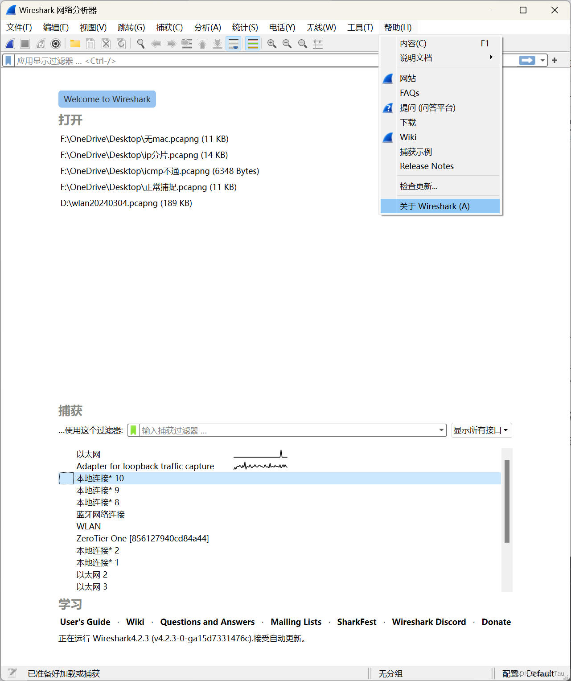This screenshot has width=571, height=681.
Task: Restart the current capture via toolbar icon
Action: coord(41,44)
